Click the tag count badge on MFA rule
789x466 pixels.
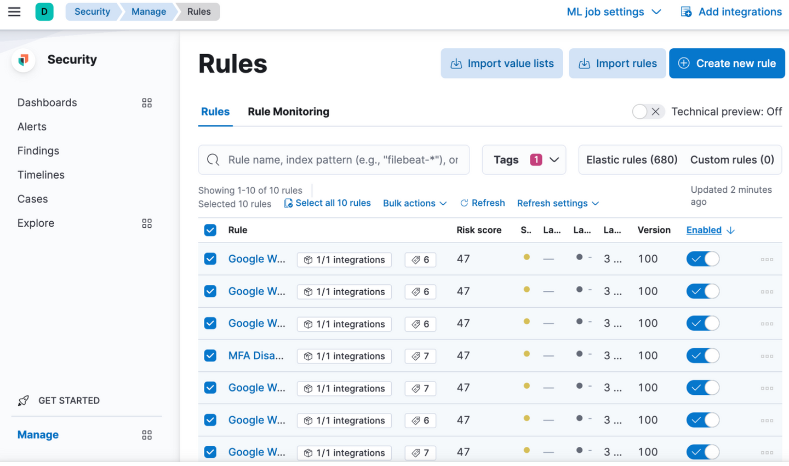420,356
